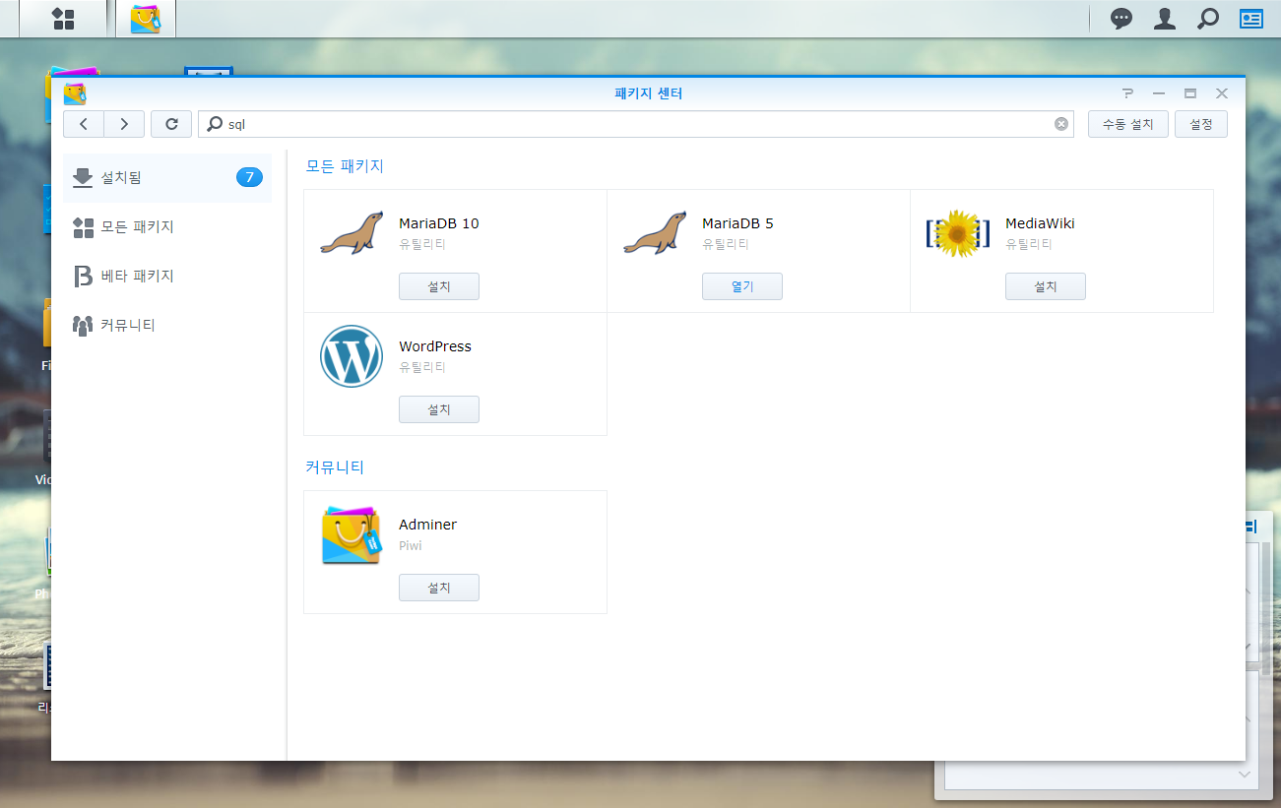This screenshot has width=1281, height=808.
Task: Open notifications speech bubble icon
Action: (1121, 19)
